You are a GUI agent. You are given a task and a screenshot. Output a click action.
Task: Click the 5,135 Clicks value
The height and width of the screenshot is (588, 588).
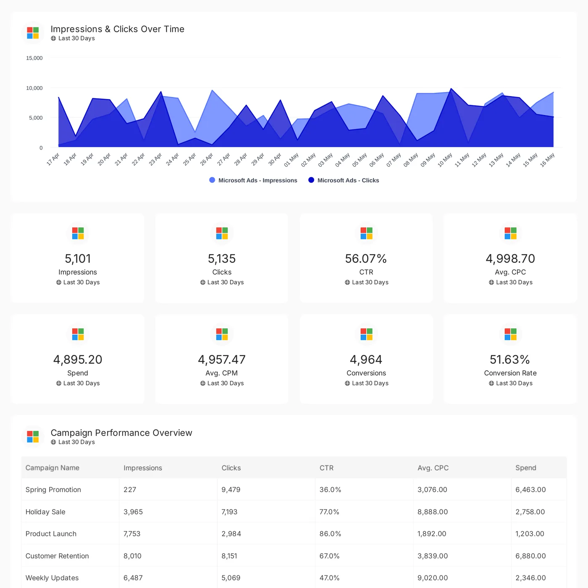pyautogui.click(x=222, y=259)
